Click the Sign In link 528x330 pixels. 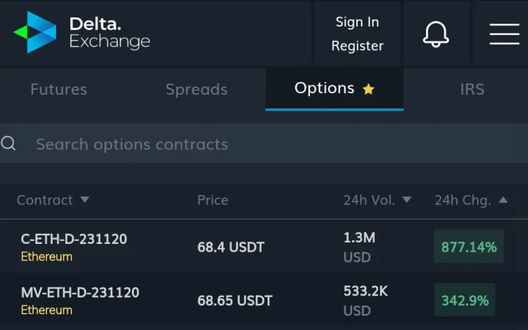357,22
